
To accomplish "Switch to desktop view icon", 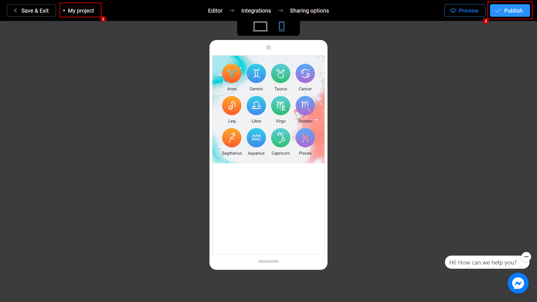I will click(x=260, y=27).
